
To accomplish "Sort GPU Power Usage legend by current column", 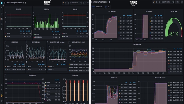I will click(180, 49).
